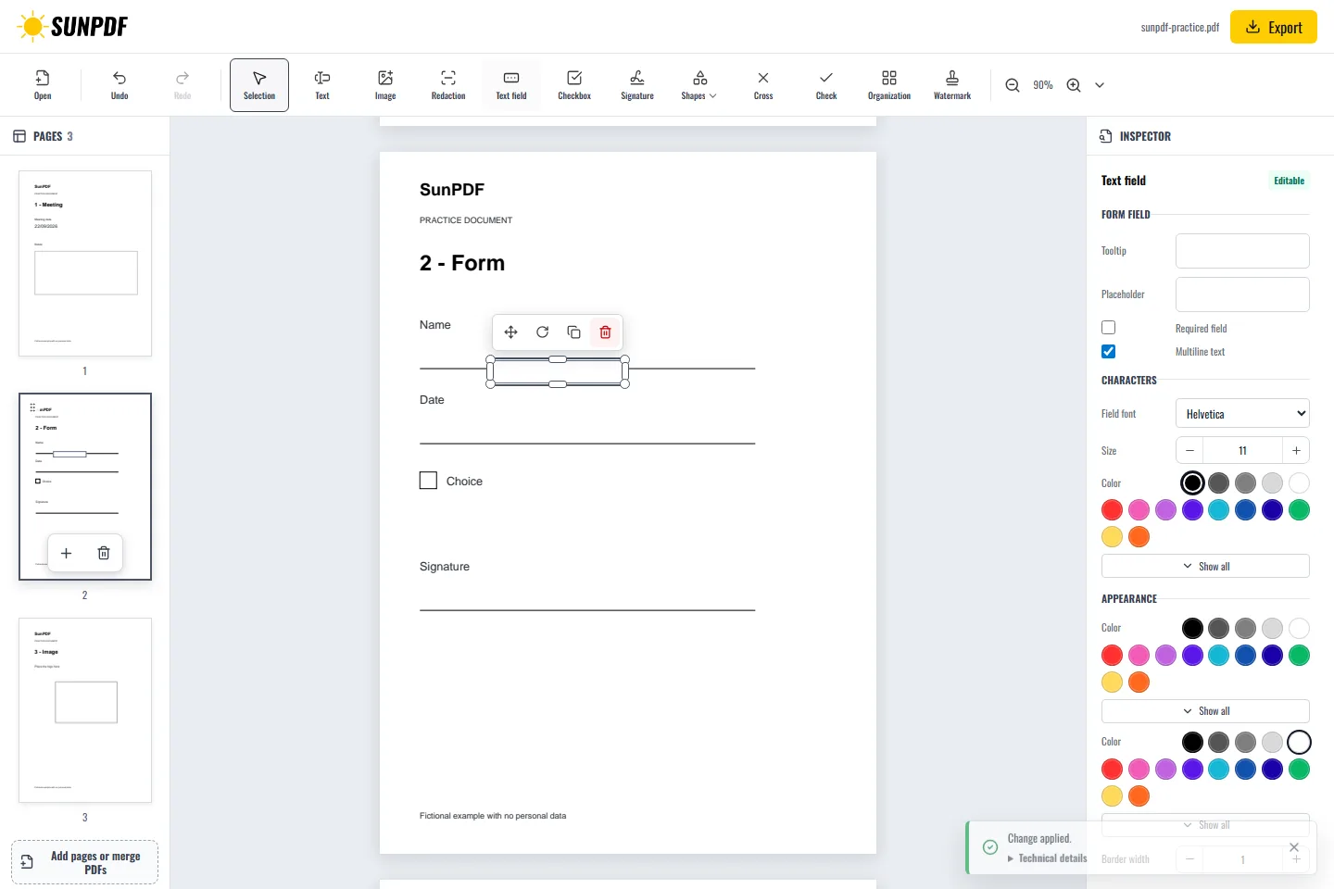Viewport: 1334px width, 889px height.
Task: Focus the Placeholder input field
Action: tap(1242, 294)
